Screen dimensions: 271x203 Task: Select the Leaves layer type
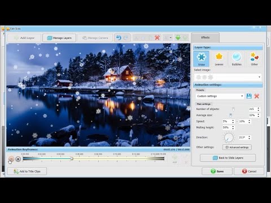[x=219, y=59]
